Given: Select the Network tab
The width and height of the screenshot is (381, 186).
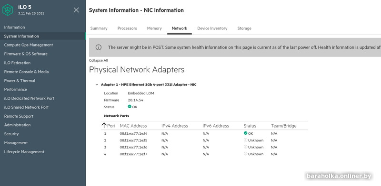Looking at the screenshot, I should tap(180, 28).
